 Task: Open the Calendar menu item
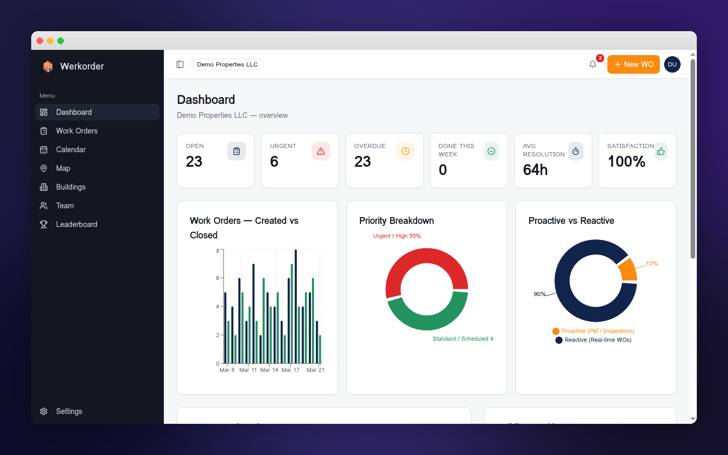pos(97,150)
